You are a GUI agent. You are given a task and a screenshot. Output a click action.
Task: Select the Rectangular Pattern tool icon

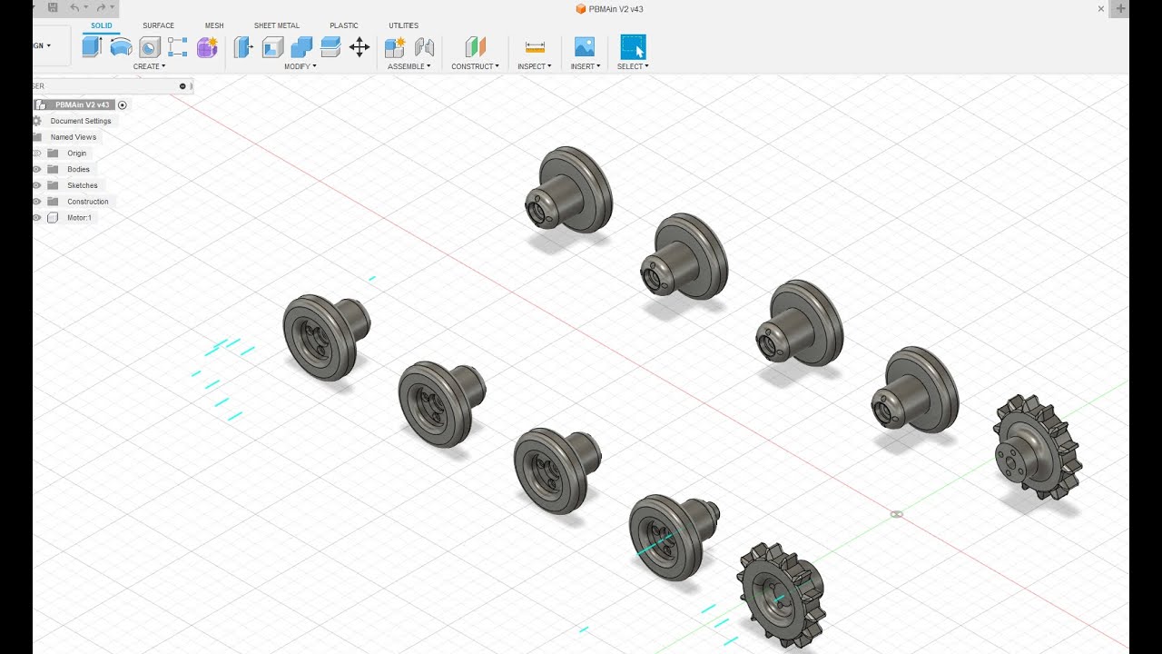coord(178,47)
